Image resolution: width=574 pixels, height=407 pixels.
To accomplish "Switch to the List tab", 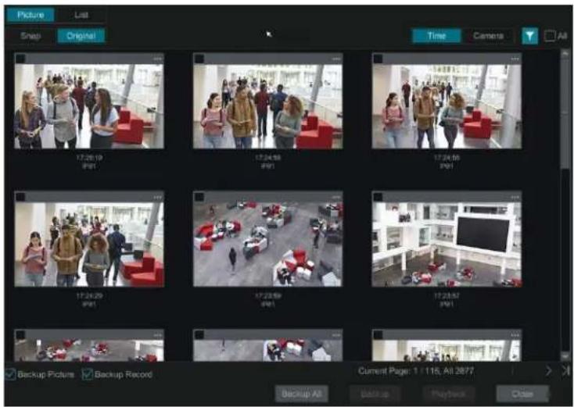I will coord(81,15).
